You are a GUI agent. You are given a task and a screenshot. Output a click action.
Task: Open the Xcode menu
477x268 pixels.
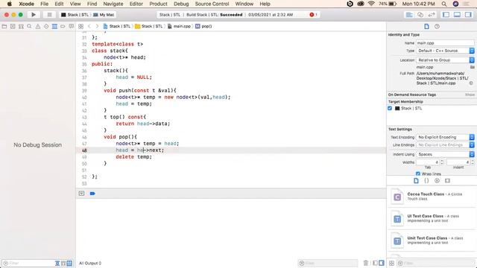pos(27,4)
